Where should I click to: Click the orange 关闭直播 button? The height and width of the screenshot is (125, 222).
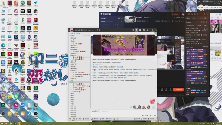(178, 90)
